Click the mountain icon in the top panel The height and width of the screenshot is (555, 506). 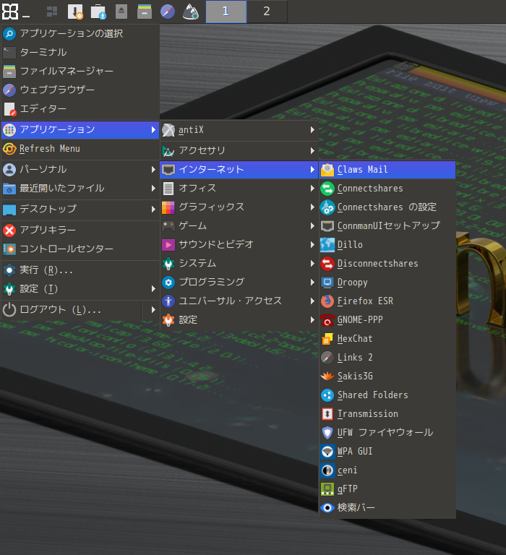tap(191, 12)
